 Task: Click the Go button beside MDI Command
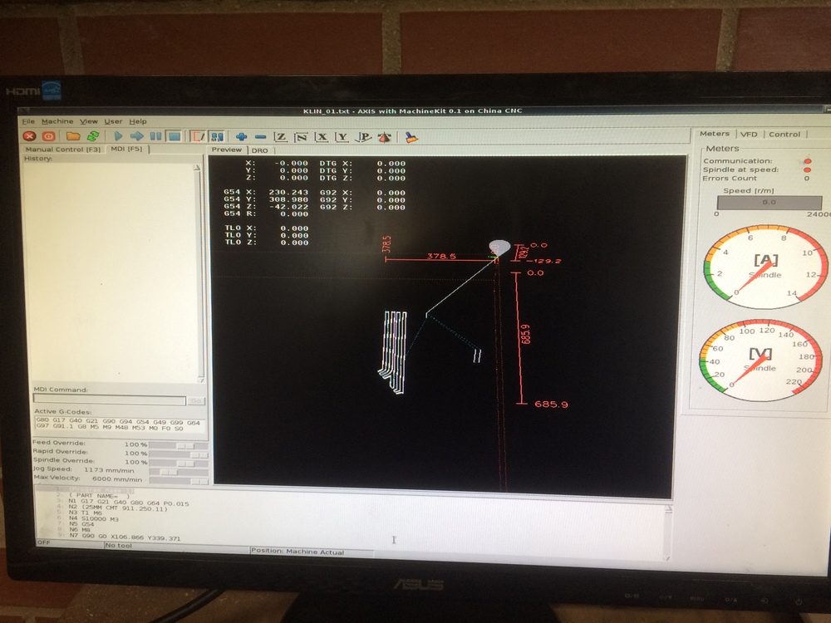click(196, 400)
